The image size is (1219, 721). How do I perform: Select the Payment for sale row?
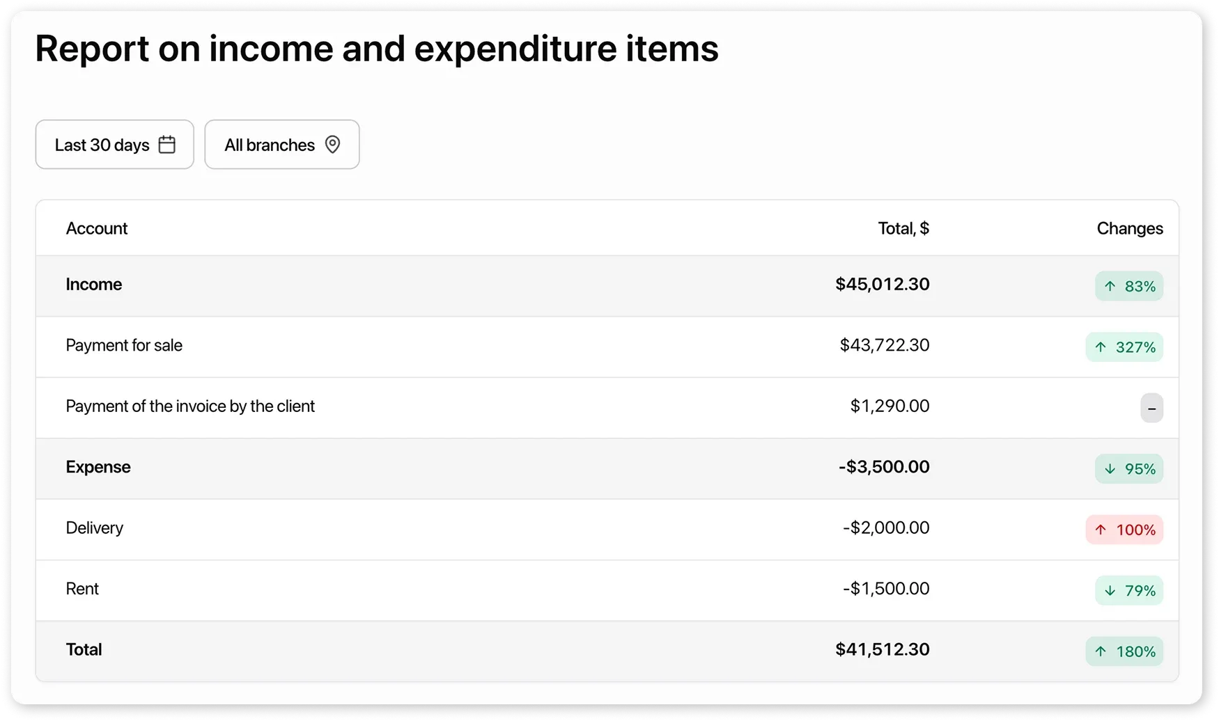[x=124, y=345]
